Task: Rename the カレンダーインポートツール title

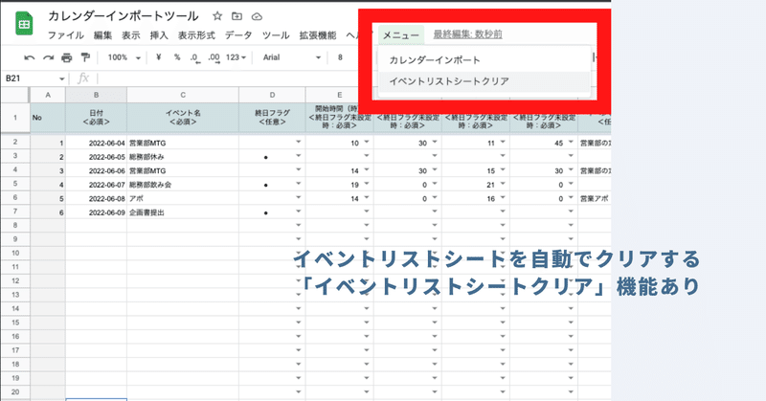Action: click(124, 16)
